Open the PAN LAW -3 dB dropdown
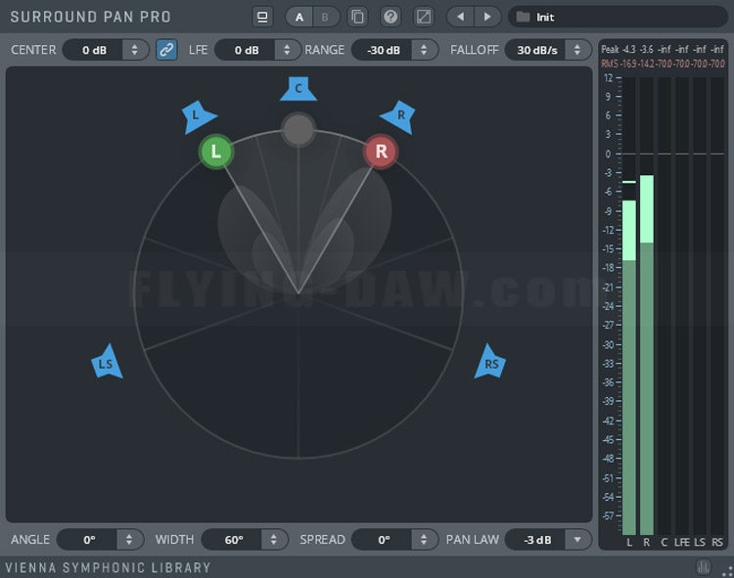 pos(548,540)
